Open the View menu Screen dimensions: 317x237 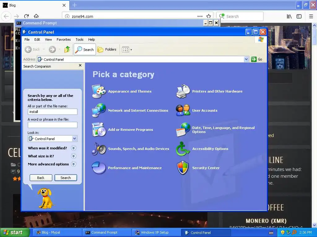(48, 39)
